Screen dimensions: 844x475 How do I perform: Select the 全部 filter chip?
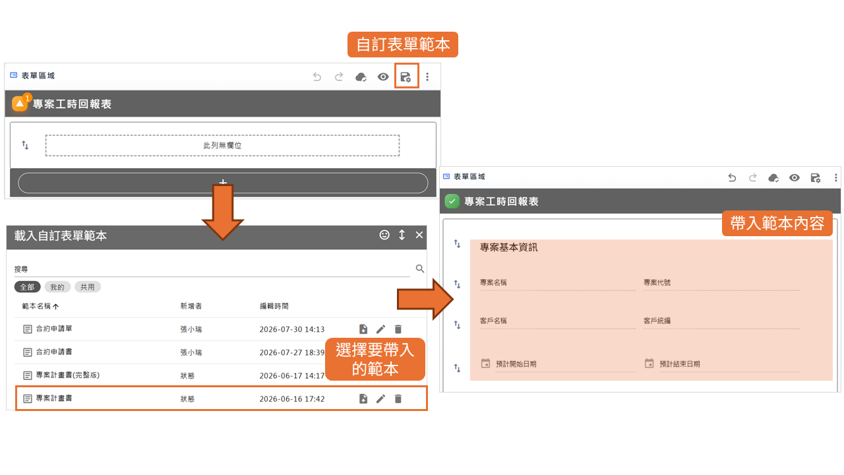pyautogui.click(x=27, y=287)
